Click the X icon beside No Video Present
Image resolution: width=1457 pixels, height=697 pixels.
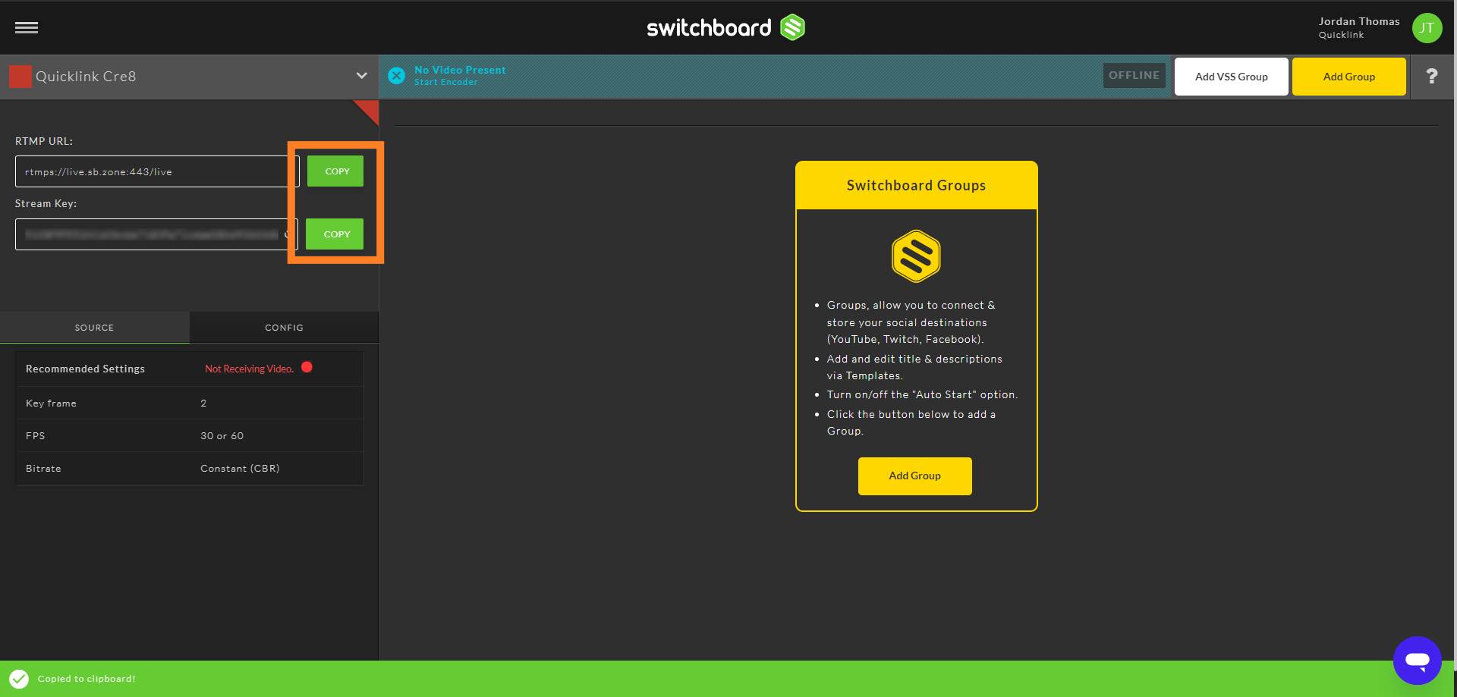(396, 76)
